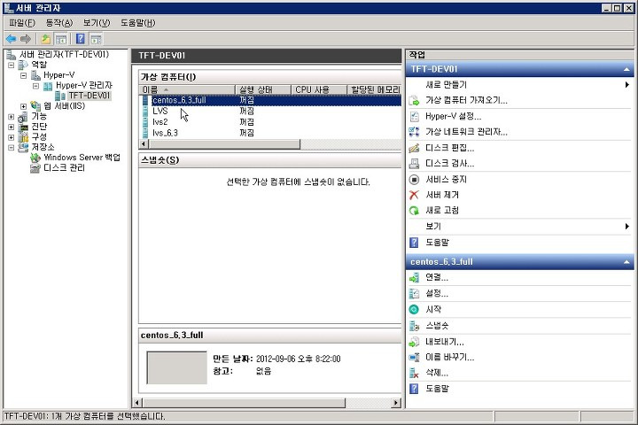Click the 디스크 편집 pencil icon
Image resolution: width=638 pixels, height=425 pixels.
[414, 148]
